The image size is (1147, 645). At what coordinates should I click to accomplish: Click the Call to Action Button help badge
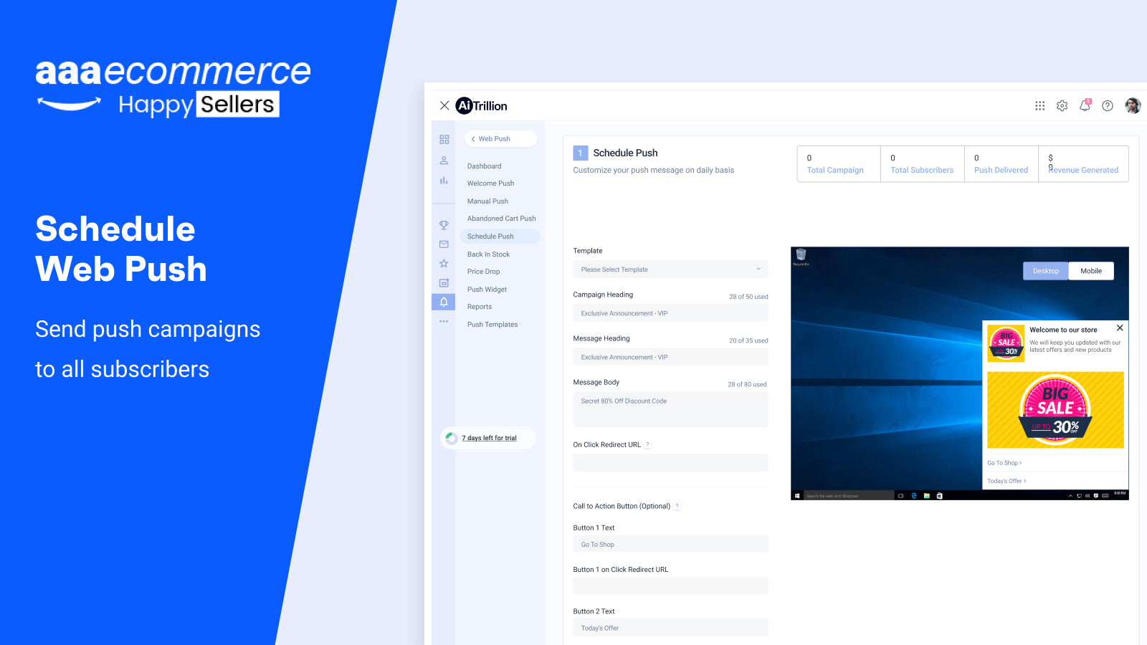[677, 506]
